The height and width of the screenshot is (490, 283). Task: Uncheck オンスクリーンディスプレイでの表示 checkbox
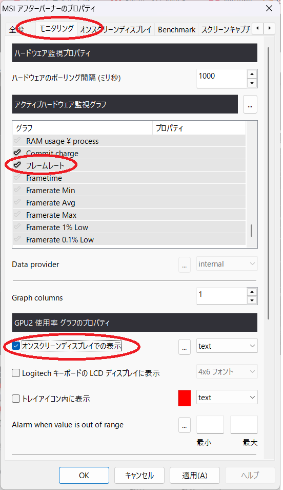[x=15, y=346]
